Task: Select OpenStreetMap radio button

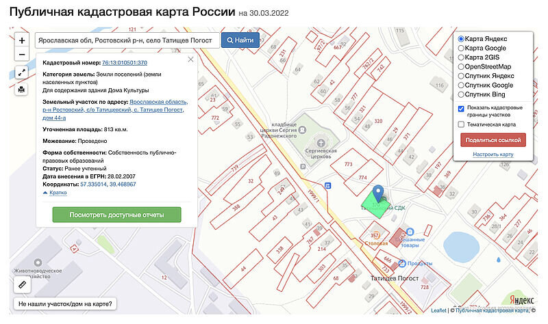Action: click(461, 66)
